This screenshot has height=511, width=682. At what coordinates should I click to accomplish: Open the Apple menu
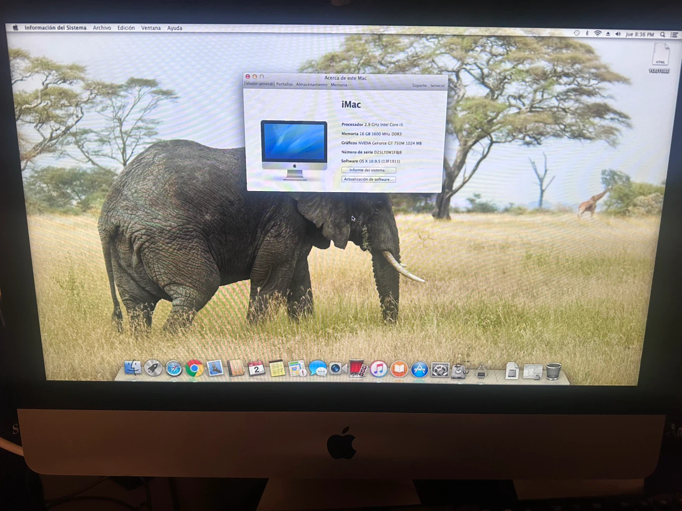pyautogui.click(x=15, y=27)
